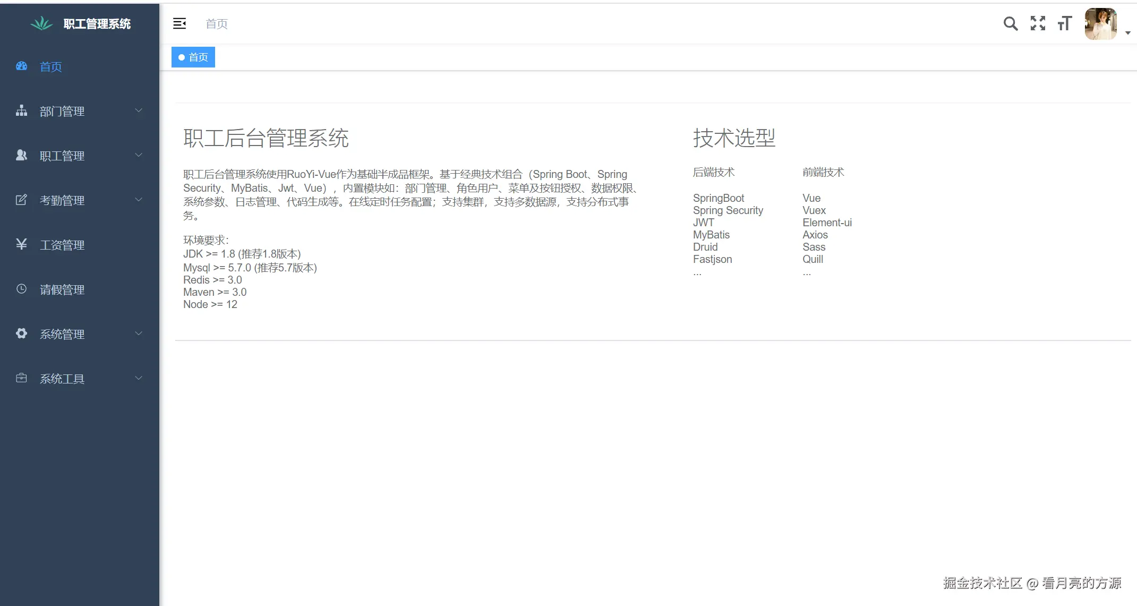Click the toolbox icon for 系统工具
1137x606 pixels.
click(x=21, y=378)
